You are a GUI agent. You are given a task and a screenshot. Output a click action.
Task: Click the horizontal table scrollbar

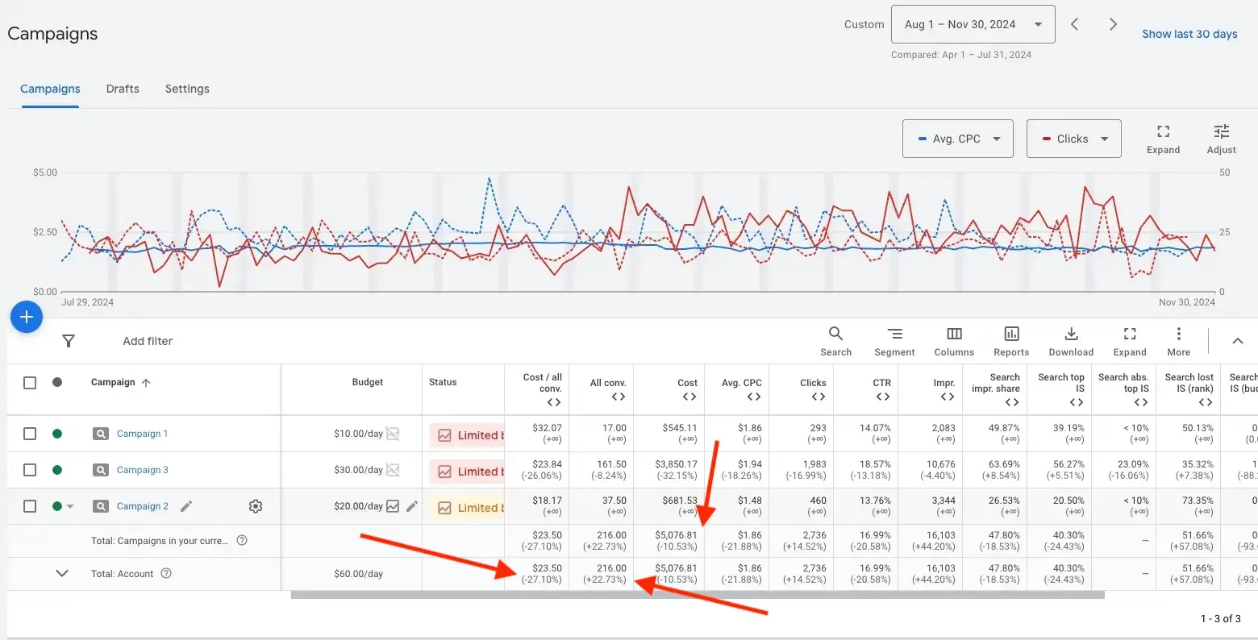(698, 596)
